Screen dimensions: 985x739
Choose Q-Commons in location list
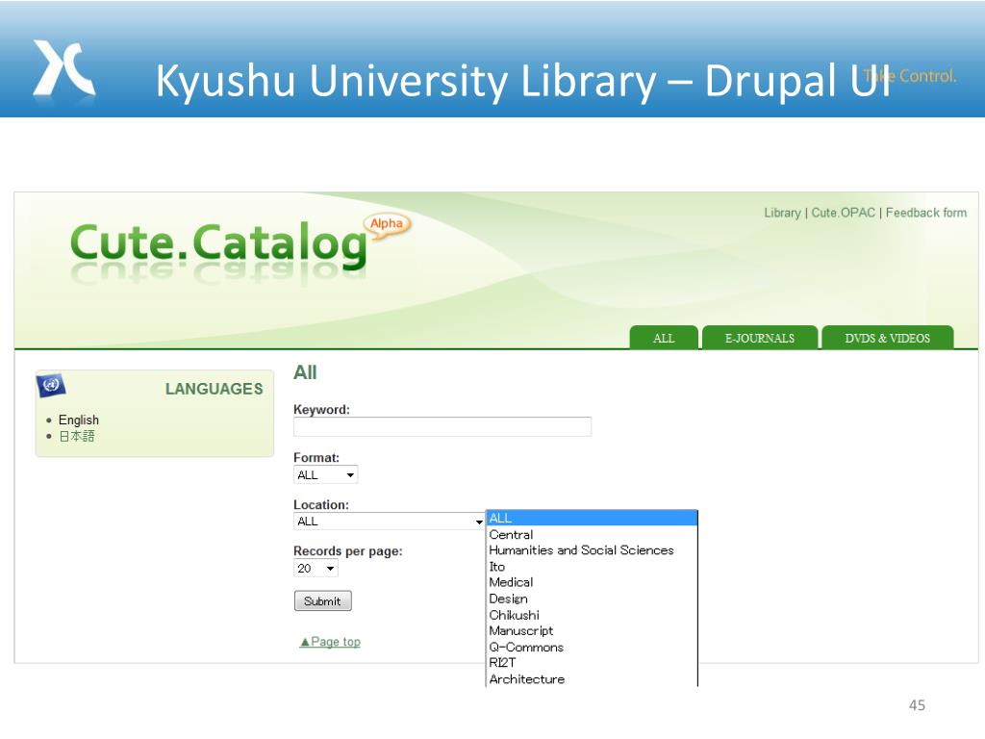tap(592, 647)
